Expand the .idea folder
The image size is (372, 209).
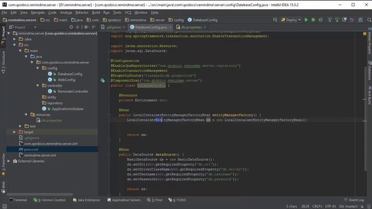(x=15, y=39)
